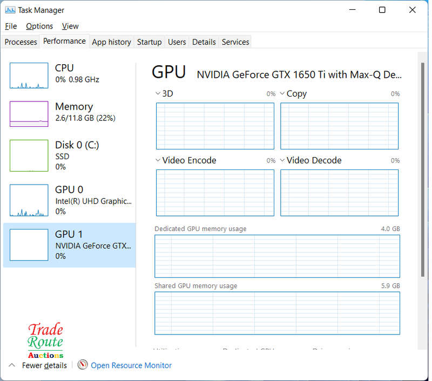The image size is (432, 381).
Task: Select the Memory usage mini graph
Action: [x=29, y=114]
